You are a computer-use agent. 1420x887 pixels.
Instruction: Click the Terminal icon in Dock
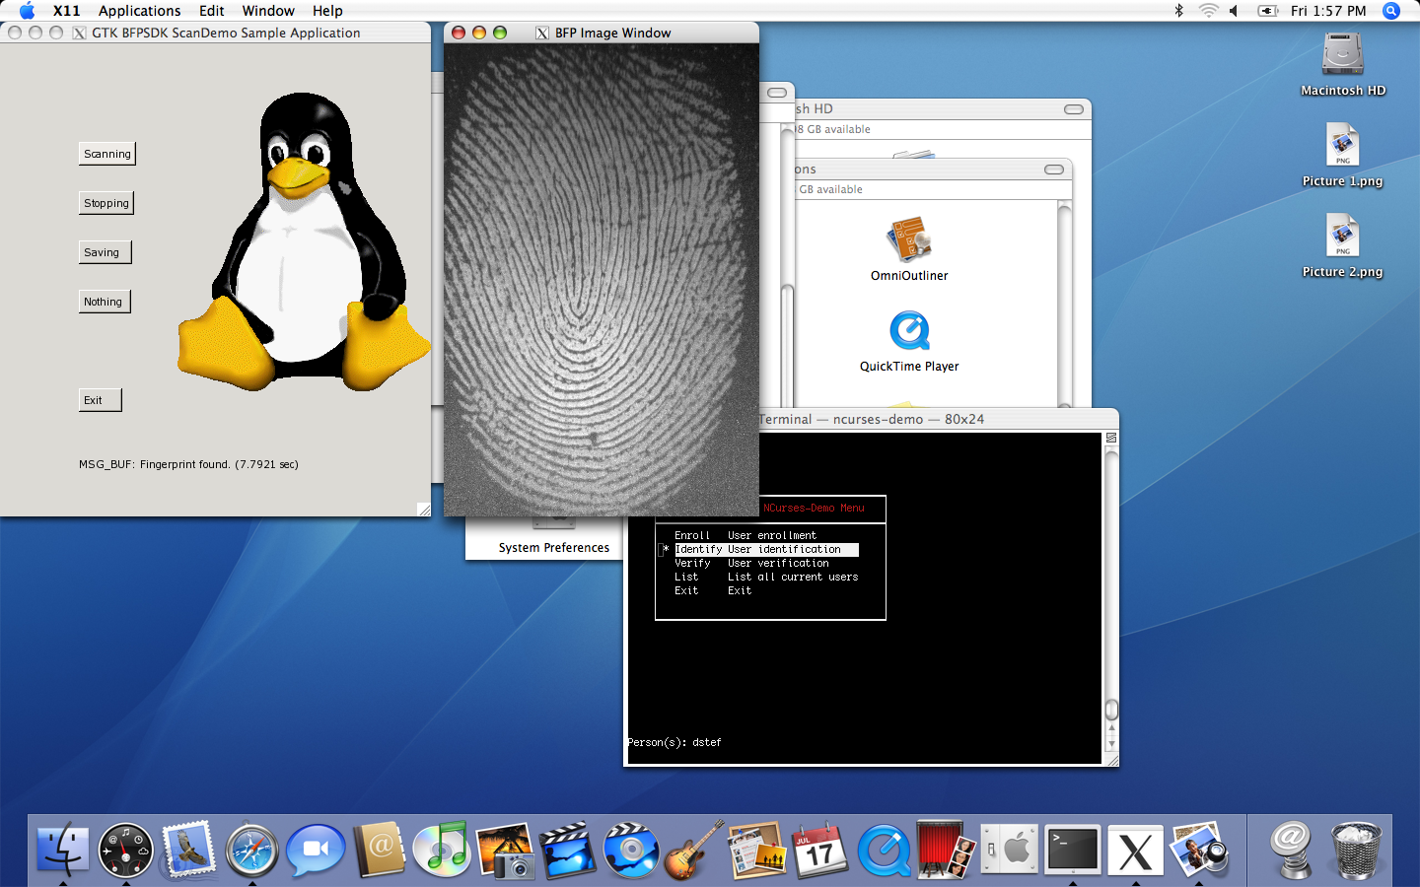[1072, 851]
